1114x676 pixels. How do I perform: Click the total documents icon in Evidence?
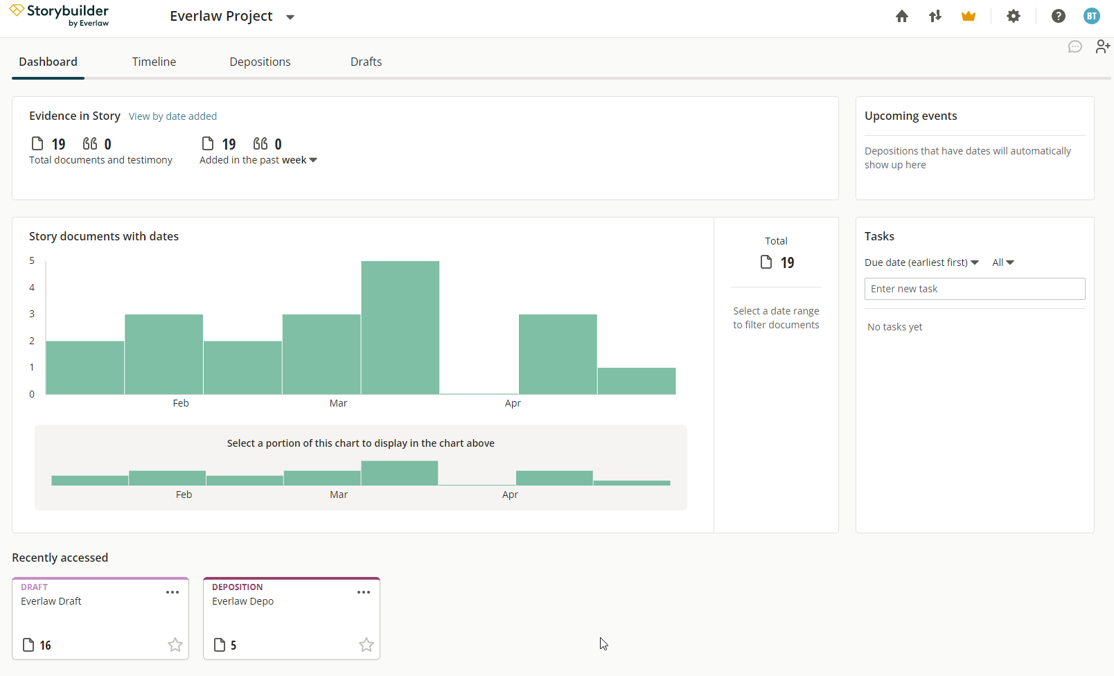37,143
